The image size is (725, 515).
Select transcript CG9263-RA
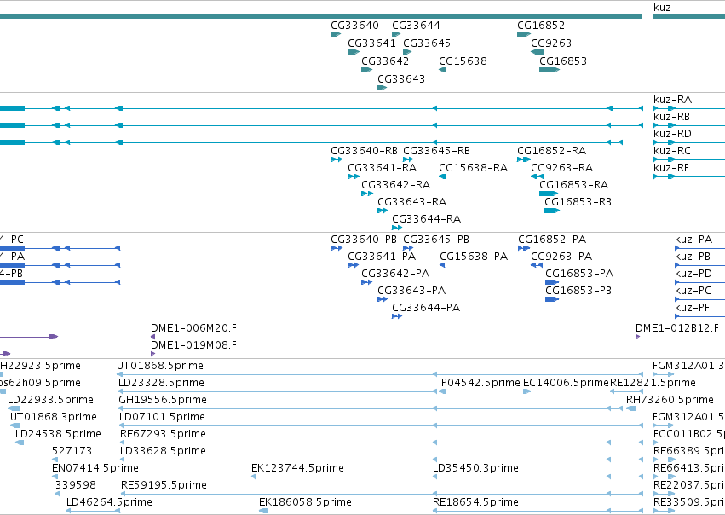(x=561, y=168)
